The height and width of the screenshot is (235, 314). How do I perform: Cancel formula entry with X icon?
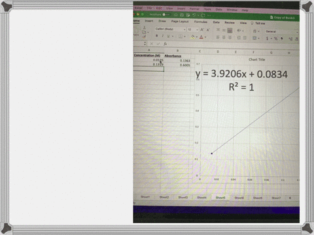(x=152, y=44)
